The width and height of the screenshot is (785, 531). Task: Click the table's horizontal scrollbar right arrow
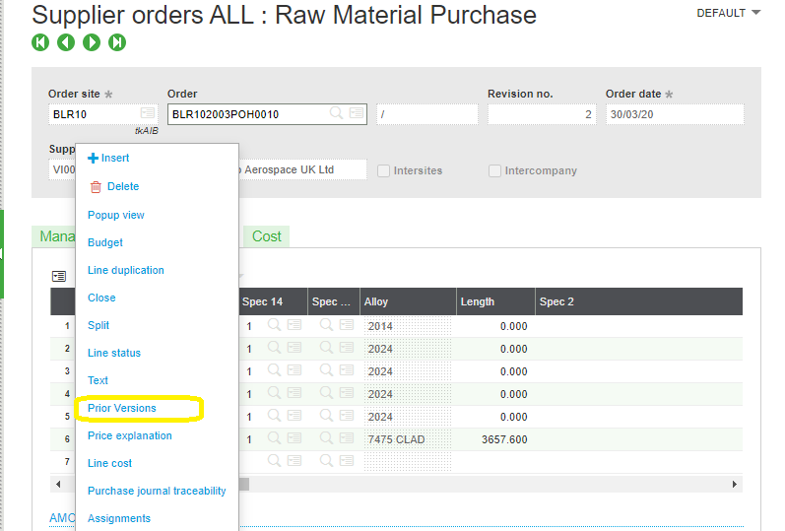(x=735, y=484)
